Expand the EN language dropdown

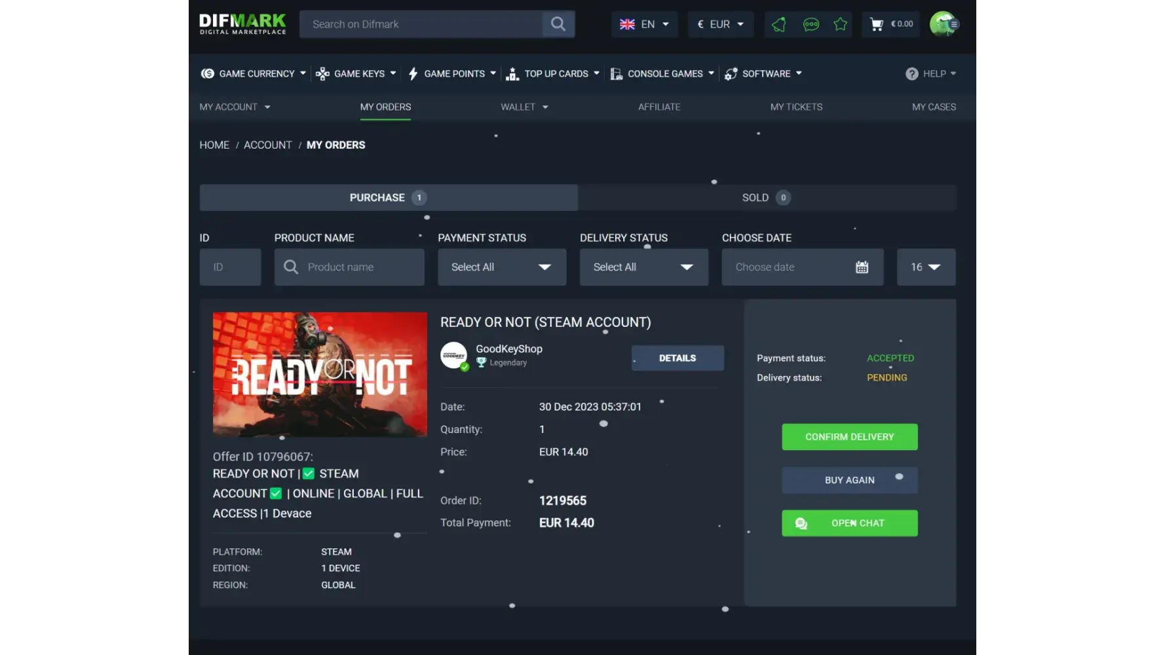[x=644, y=24]
